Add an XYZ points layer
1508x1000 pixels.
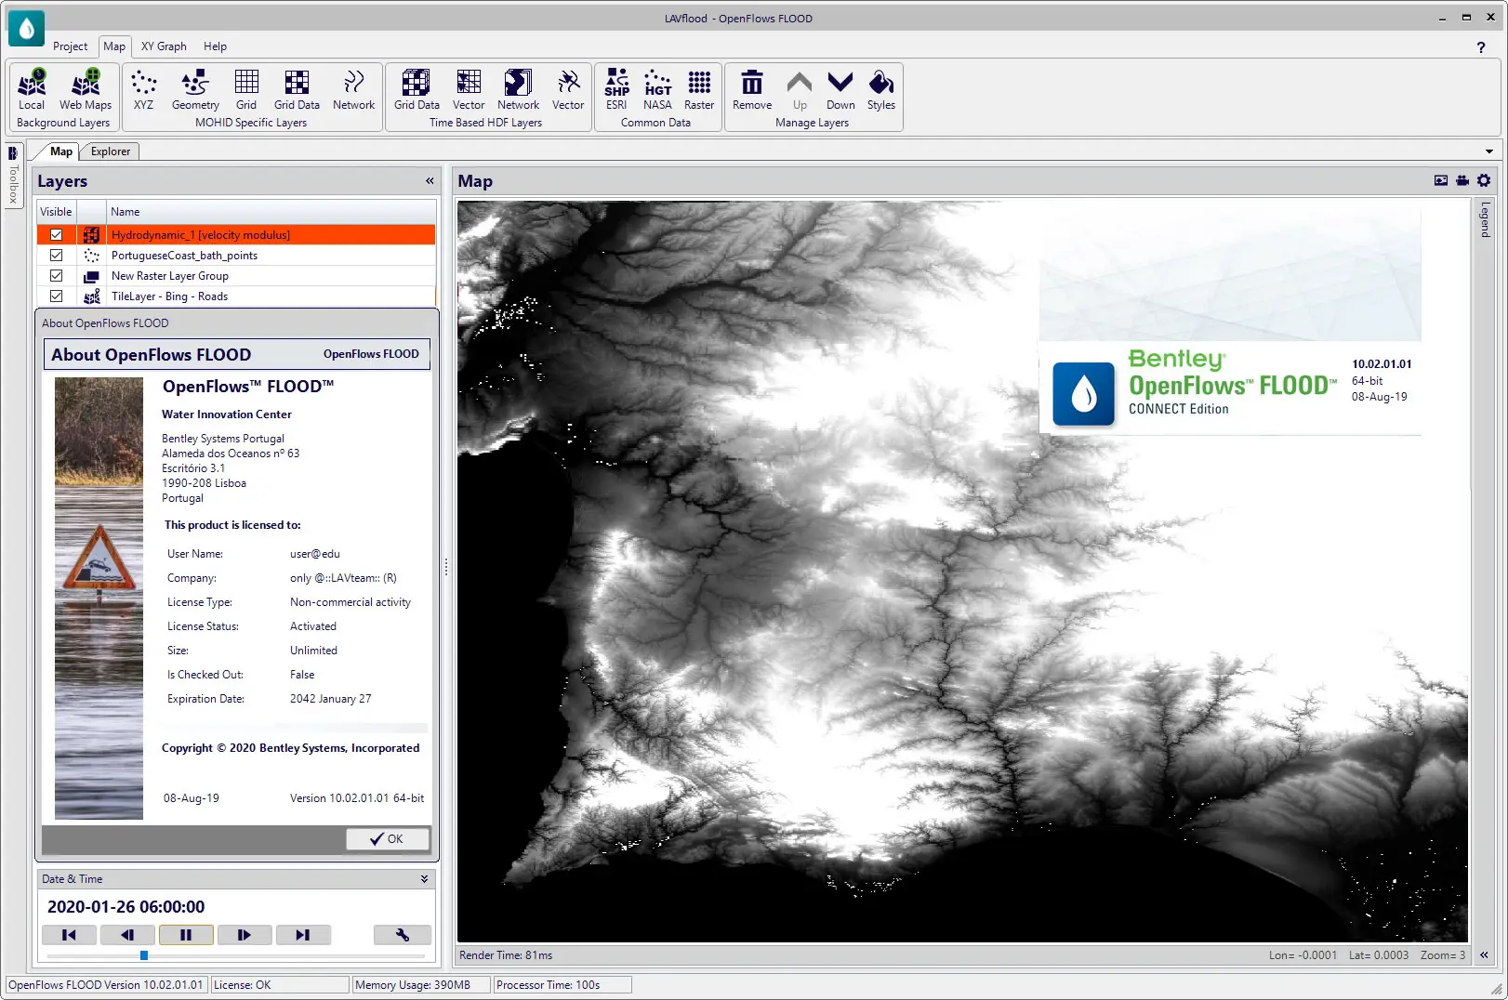point(143,90)
